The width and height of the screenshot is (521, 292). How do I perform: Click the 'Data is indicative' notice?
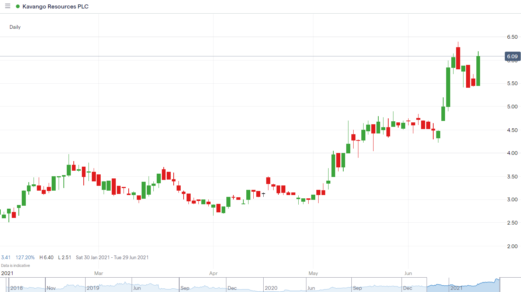click(15, 265)
